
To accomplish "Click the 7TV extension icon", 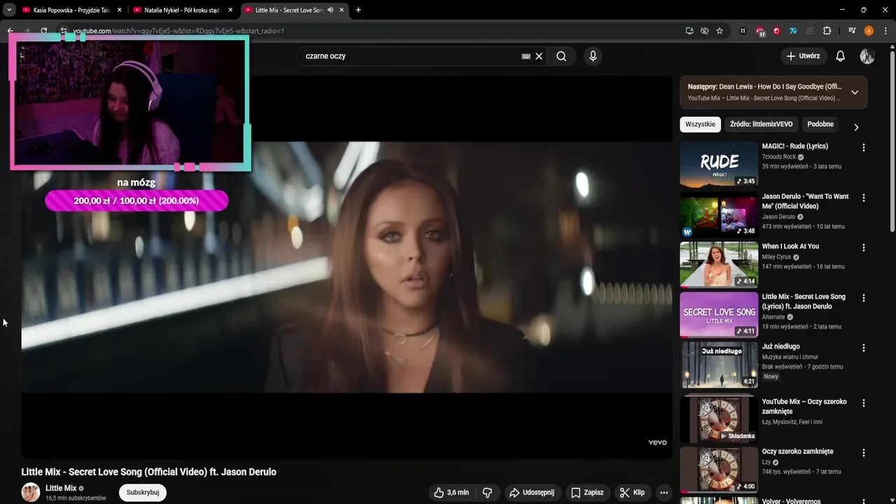I will coord(793,31).
